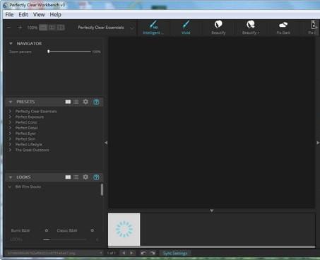Select the loading thumbnail in filmstrip
Viewport: 320px width, 260px height.
click(124, 230)
